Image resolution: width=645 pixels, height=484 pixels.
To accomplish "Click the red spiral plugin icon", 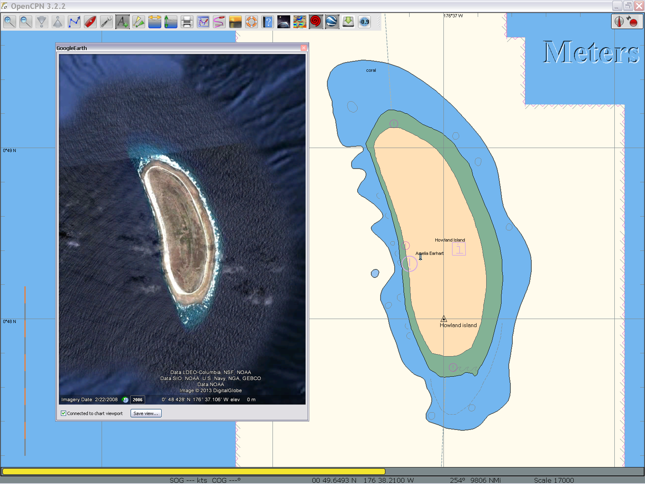I will pyautogui.click(x=316, y=22).
